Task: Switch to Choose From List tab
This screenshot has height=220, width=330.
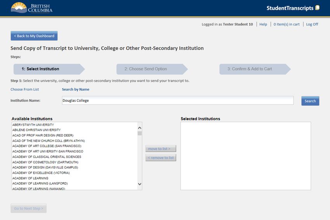Action: pos(24,89)
